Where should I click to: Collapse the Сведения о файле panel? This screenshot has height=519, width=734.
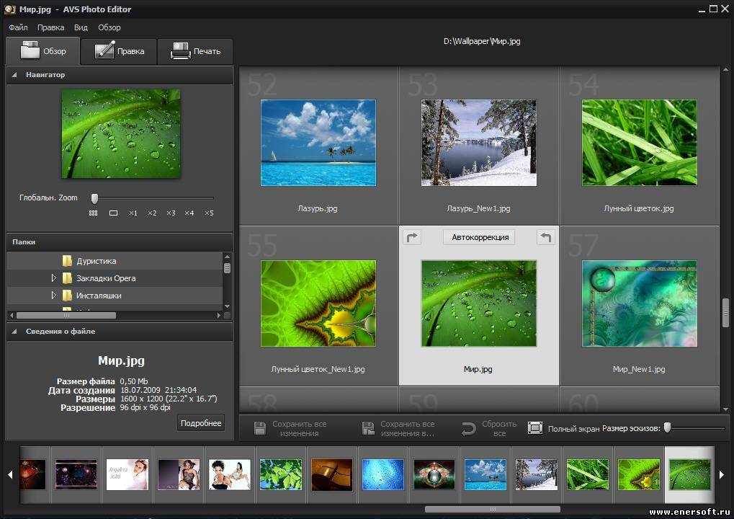pyautogui.click(x=14, y=331)
